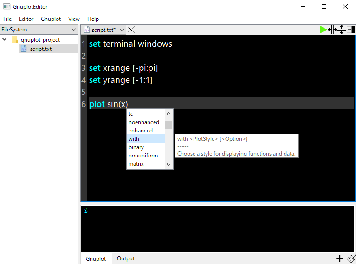Click the completion list scroll down arrow
Screen dimensions: 356x264
click(x=168, y=165)
